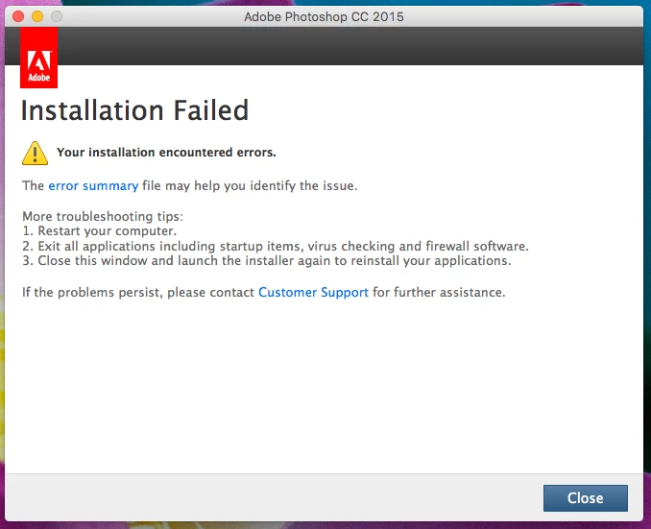Click the disabled gray zoom button
Screen dimensions: 651x529
pos(57,16)
